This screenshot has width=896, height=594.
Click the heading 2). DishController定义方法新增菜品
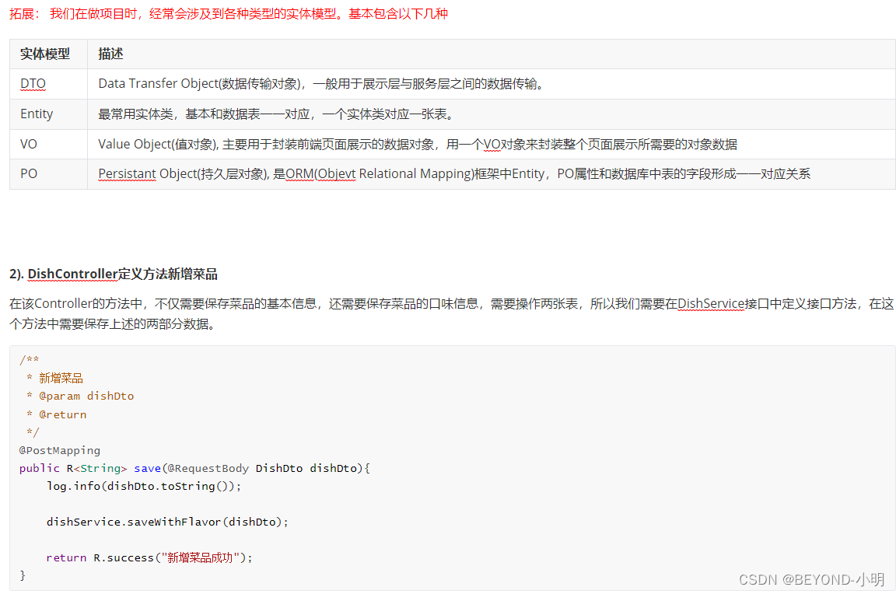click(x=113, y=274)
